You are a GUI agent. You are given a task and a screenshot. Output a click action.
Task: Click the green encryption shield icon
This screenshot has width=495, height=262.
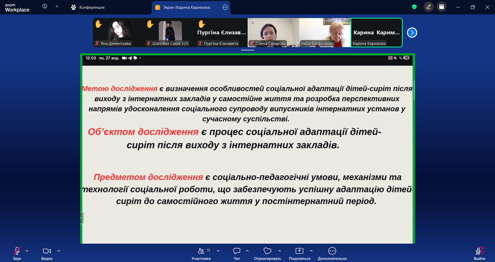(x=414, y=7)
